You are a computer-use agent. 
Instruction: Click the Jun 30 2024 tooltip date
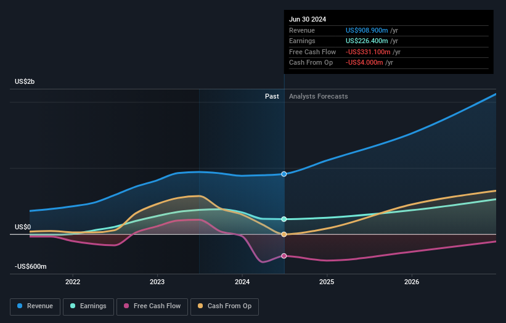(x=308, y=19)
